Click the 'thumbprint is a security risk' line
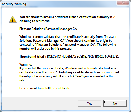131x112 pixels. click(67, 76)
